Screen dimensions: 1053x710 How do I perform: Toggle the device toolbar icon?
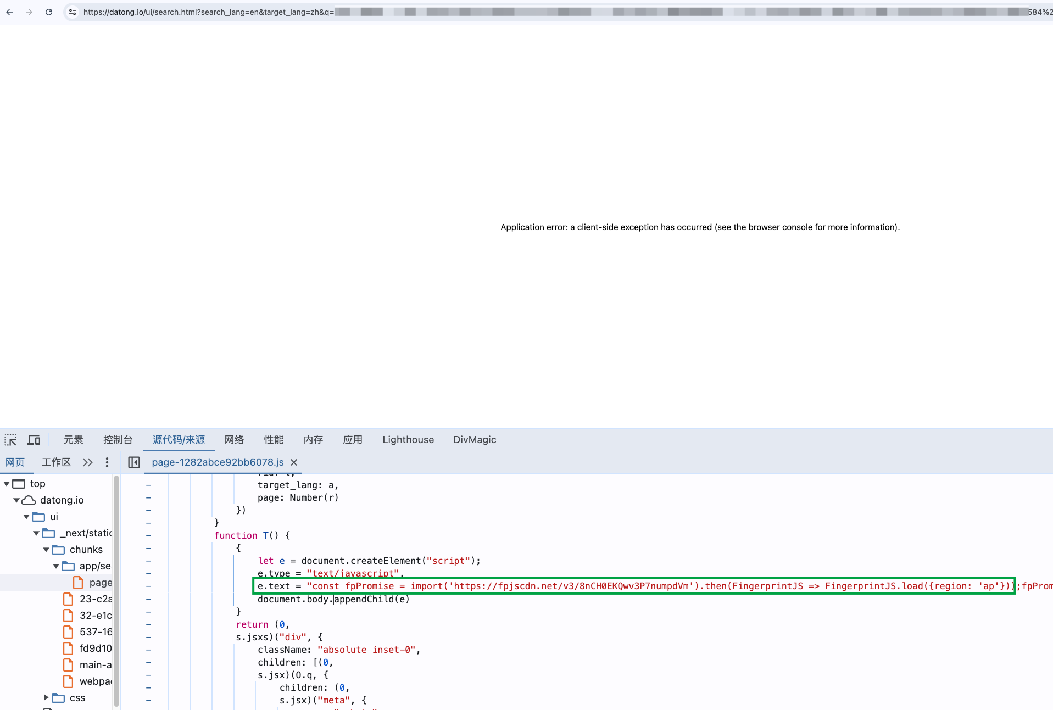[34, 440]
